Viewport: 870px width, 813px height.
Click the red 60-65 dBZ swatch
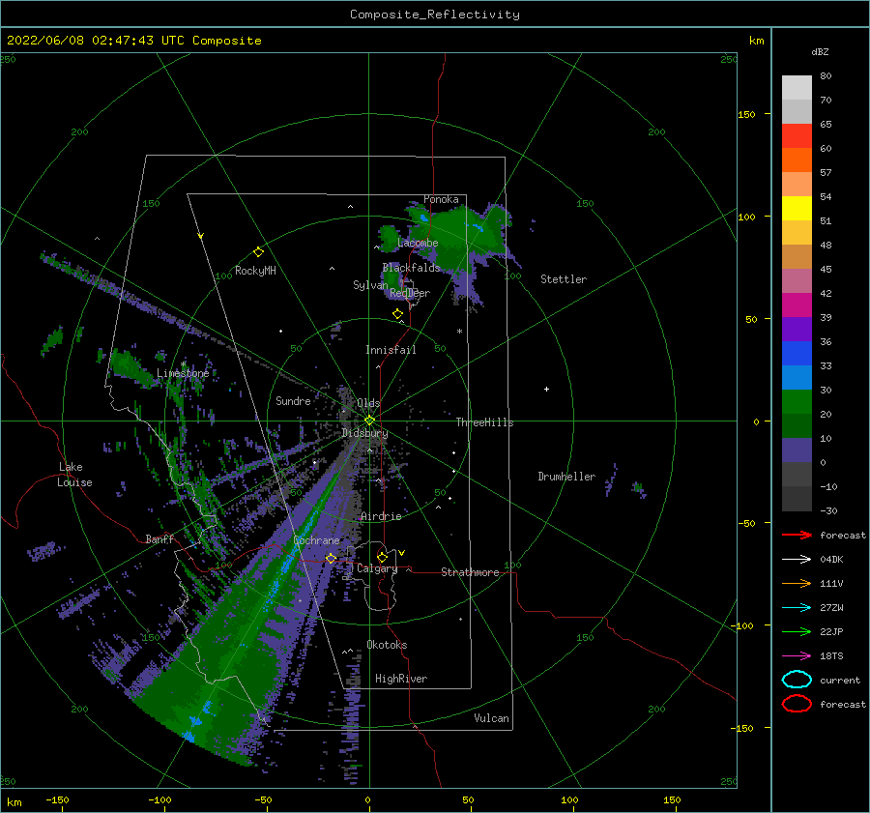(x=797, y=136)
